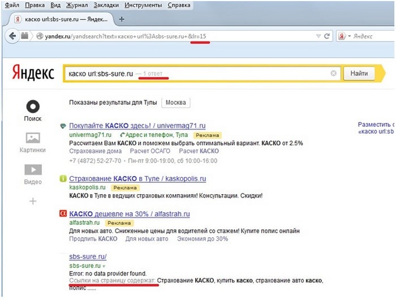396x300 pixels.
Task: Open the Справка menu
Action: click(179, 5)
